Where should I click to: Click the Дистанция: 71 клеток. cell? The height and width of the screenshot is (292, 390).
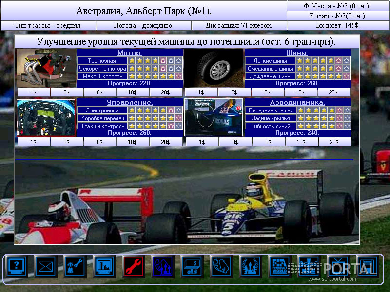click(x=239, y=25)
